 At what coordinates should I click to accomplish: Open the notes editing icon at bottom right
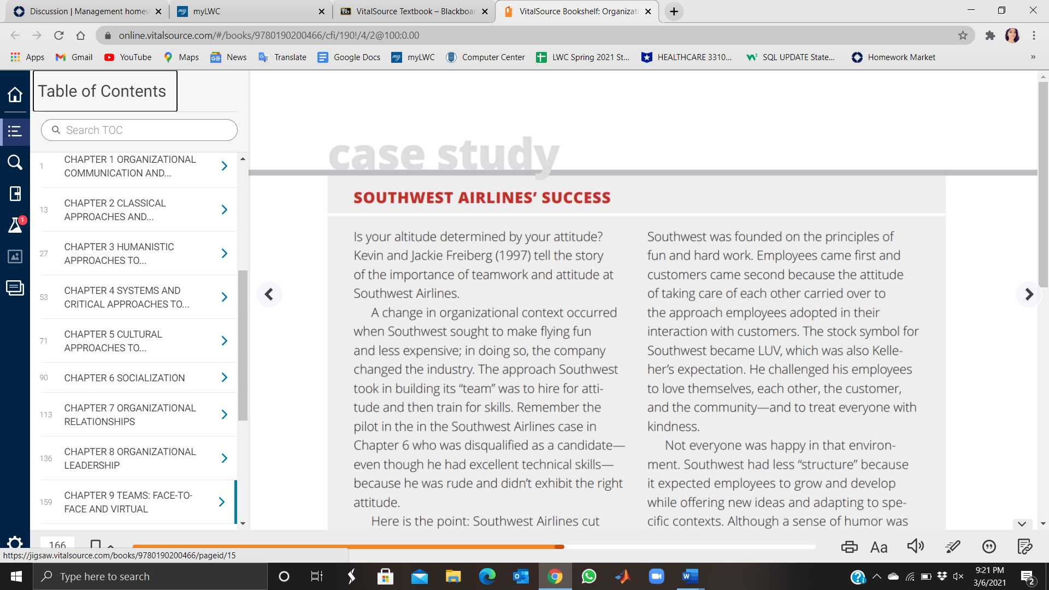click(x=1025, y=546)
